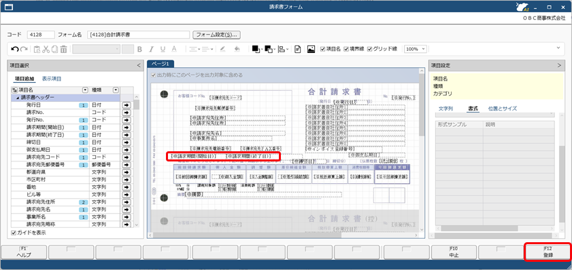Add 市区町村 item with its arrow button

(x=127, y=179)
